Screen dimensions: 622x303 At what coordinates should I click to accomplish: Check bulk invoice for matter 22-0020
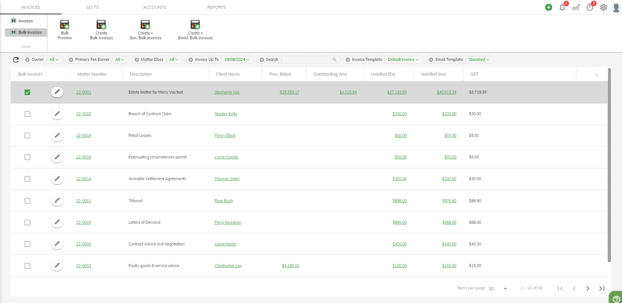[27, 114]
